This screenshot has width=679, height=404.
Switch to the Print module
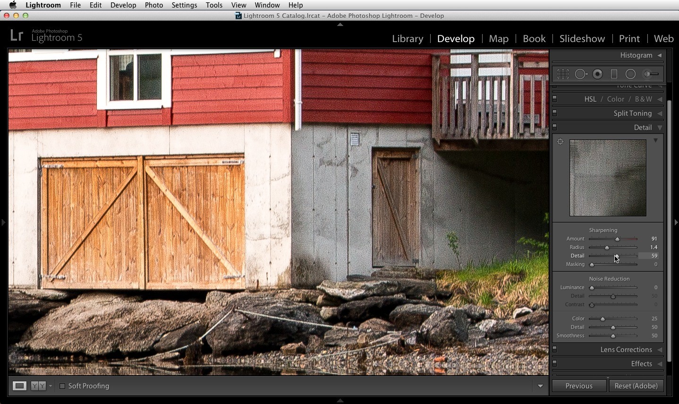pos(629,39)
